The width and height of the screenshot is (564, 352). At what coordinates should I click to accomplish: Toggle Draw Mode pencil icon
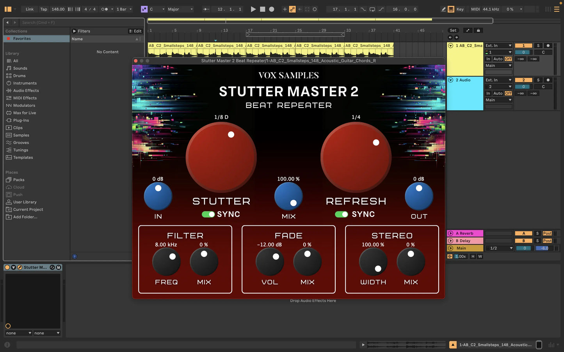pyautogui.click(x=443, y=9)
